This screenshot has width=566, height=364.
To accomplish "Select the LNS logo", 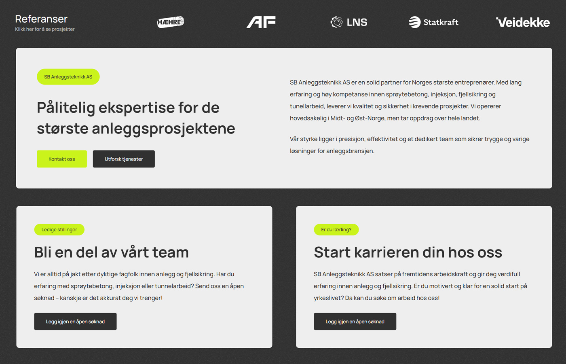I will (348, 22).
